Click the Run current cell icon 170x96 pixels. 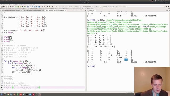pos(18,7)
